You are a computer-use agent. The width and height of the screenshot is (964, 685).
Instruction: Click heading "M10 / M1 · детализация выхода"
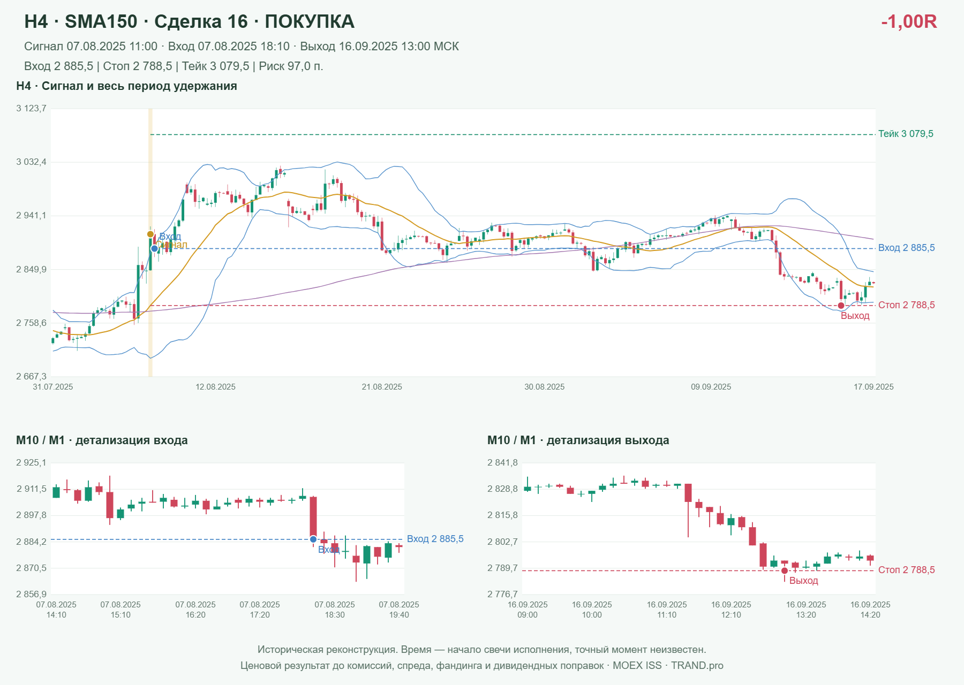[578, 440]
